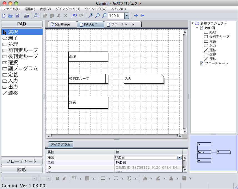Screen dimensions: 238x189
Task: Click the font color A icon
Action: click(x=171, y=178)
